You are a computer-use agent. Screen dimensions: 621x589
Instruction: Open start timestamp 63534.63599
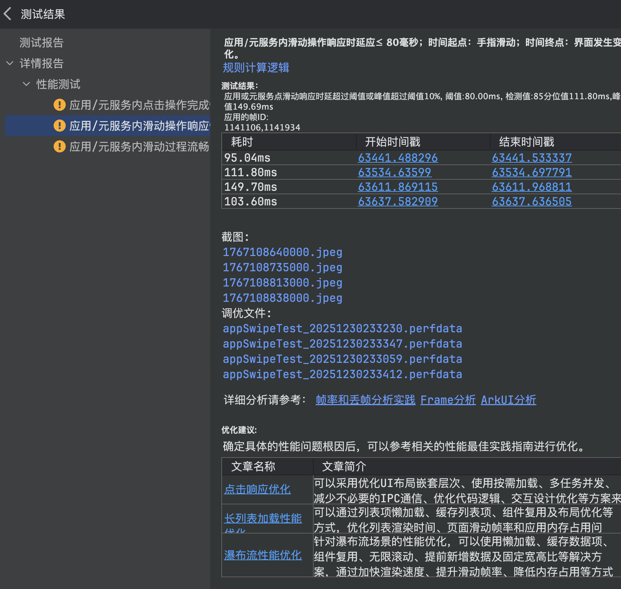click(x=394, y=172)
